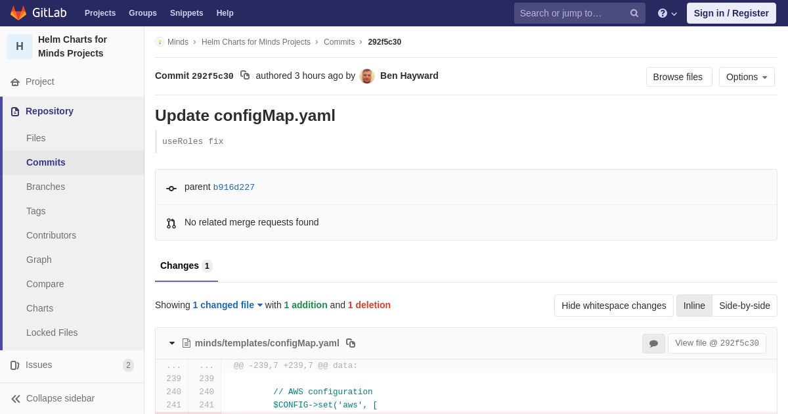Click Sign in / Register button
The width and height of the screenshot is (788, 414).
732,13
